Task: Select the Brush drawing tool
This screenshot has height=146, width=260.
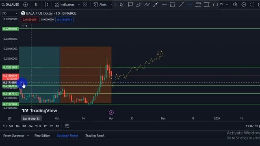Action: pos(139,4)
